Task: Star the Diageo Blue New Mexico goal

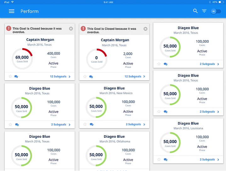Action: [x=85, y=124]
